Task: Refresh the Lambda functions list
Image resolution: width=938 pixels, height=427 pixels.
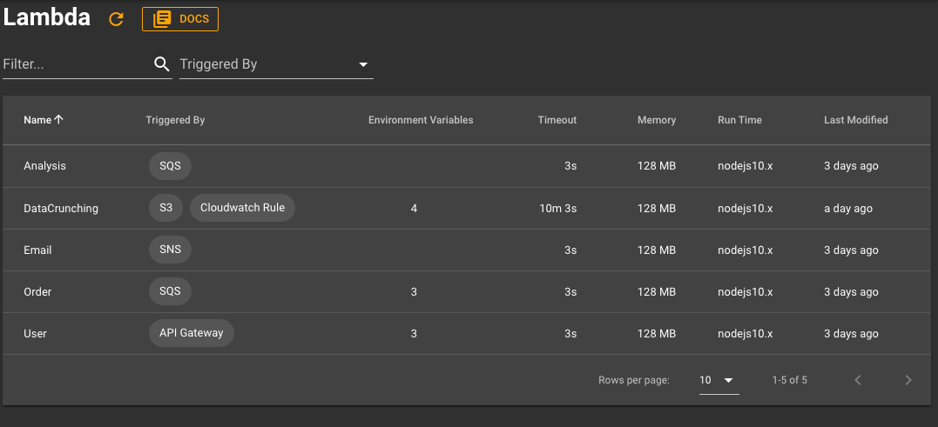Action: (x=116, y=19)
